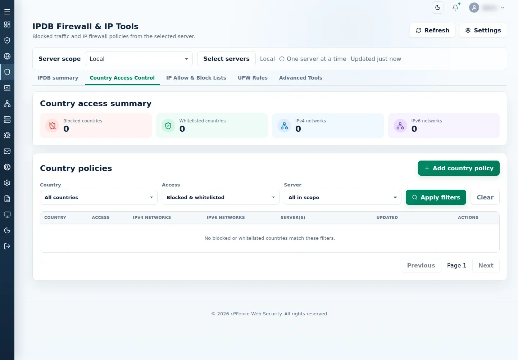The height and width of the screenshot is (360, 518).
Task: Click the WordPress logo sidebar icon
Action: coord(7,167)
